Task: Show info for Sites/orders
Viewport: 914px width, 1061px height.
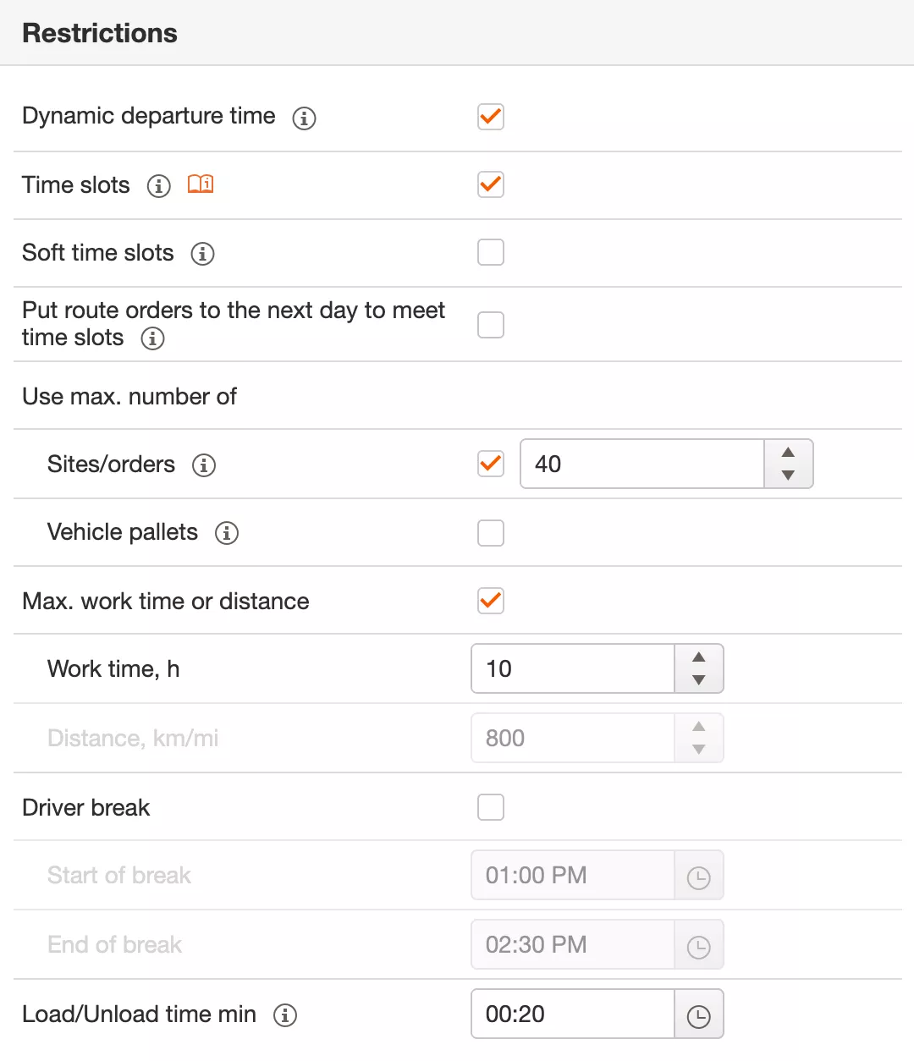Action: pos(204,465)
